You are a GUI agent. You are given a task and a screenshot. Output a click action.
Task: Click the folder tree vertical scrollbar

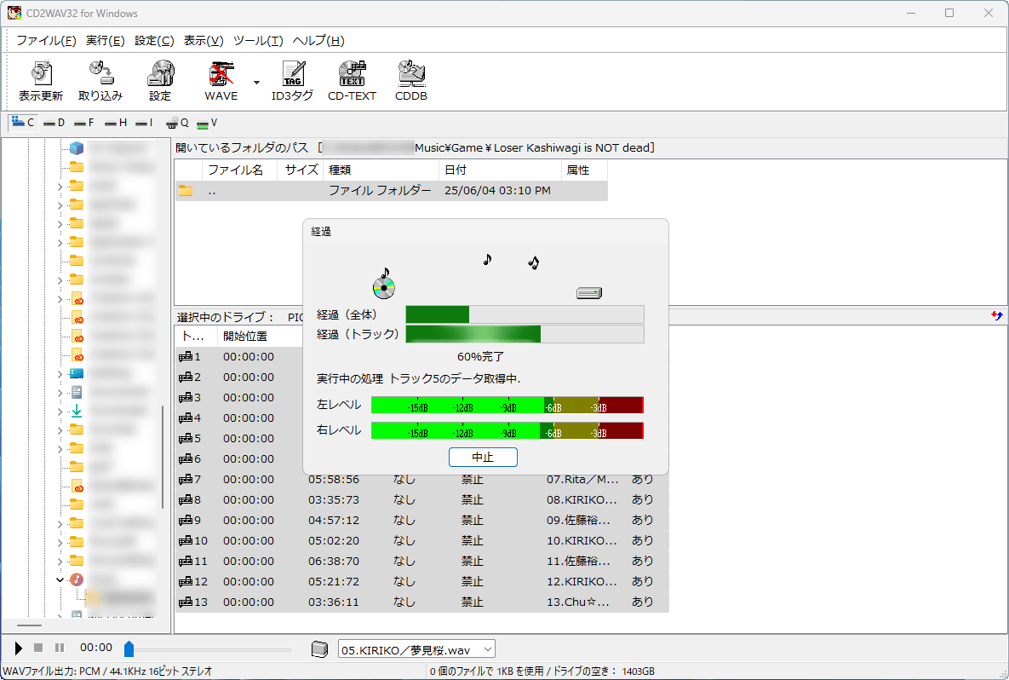coord(162,458)
